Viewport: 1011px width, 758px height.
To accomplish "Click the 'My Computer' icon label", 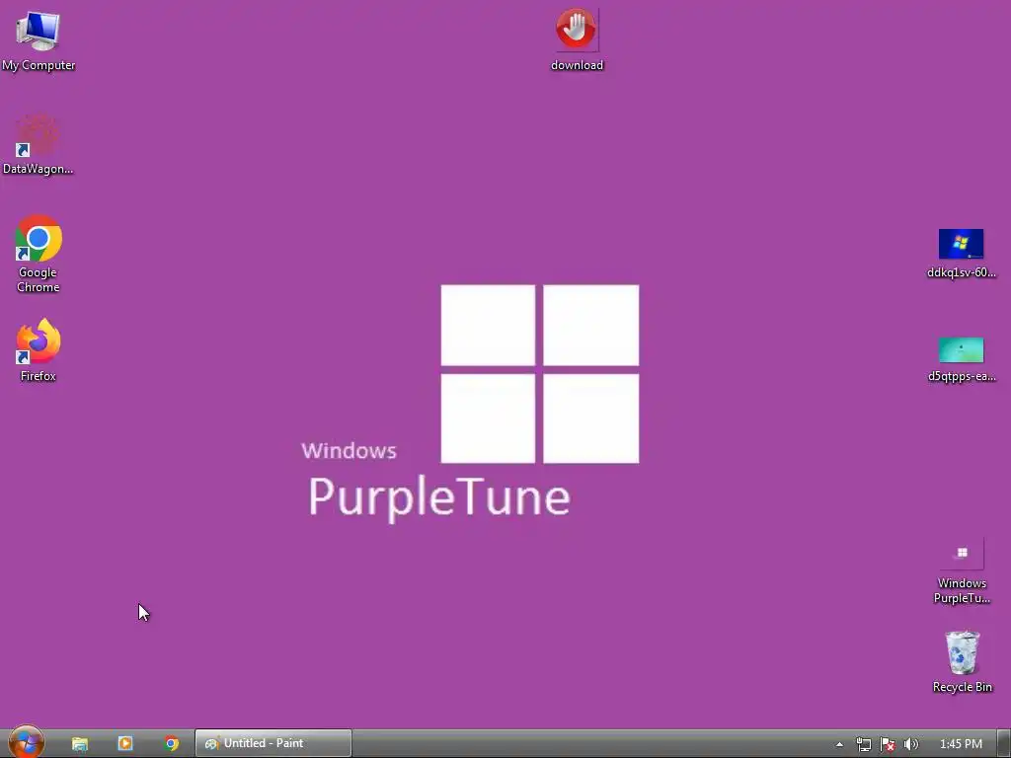I will tap(39, 65).
